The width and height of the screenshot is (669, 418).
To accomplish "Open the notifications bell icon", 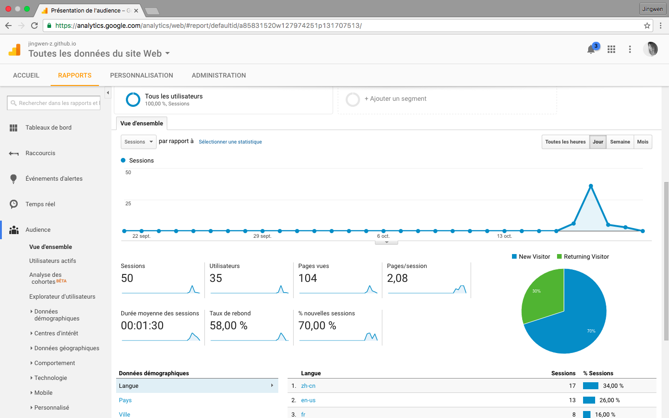I will click(x=591, y=49).
